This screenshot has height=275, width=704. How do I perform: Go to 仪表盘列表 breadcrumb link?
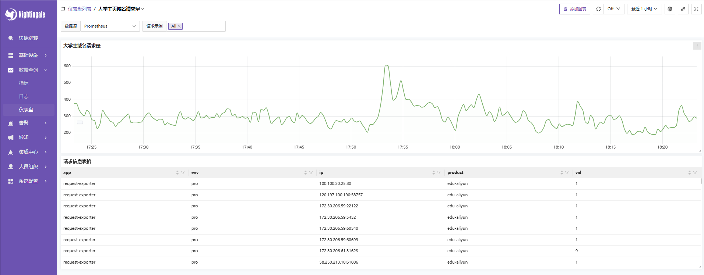pyautogui.click(x=80, y=9)
